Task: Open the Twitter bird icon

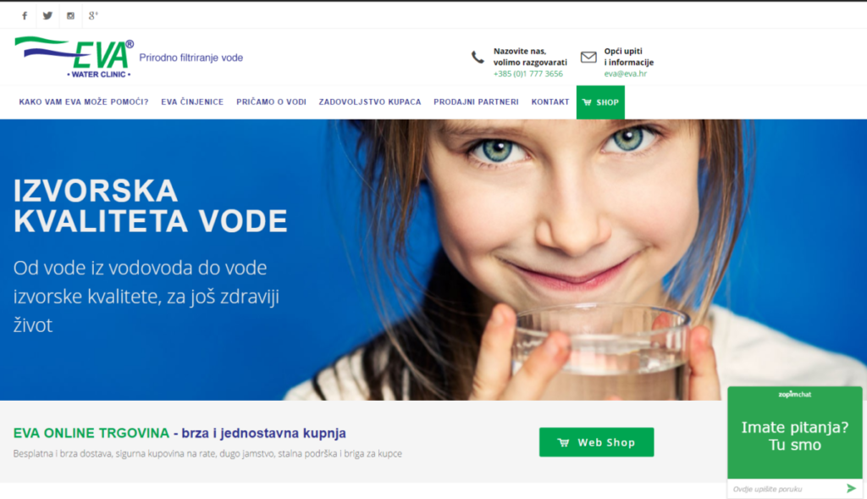Action: (x=47, y=15)
